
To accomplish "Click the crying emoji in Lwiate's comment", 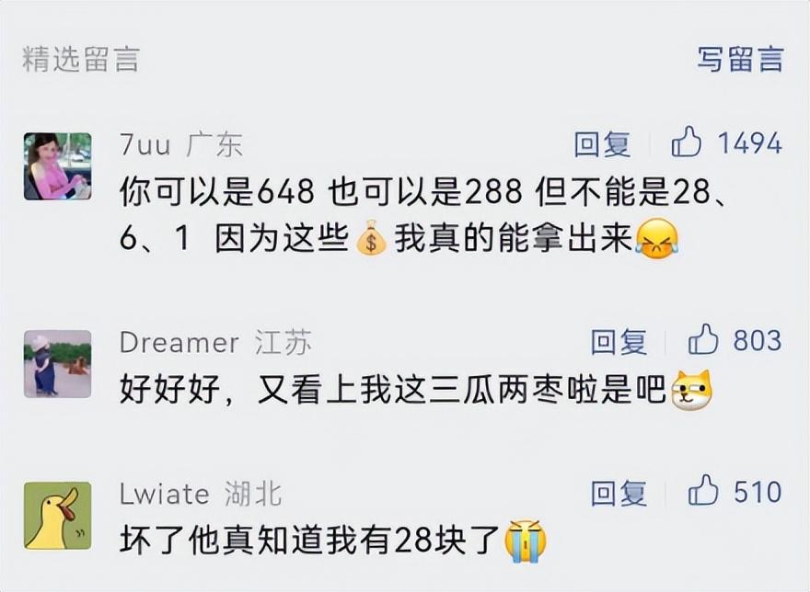I will 526,541.
